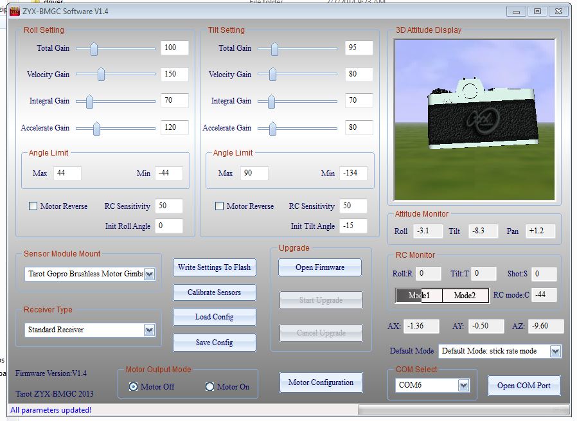The image size is (577, 421).
Task: Open the Motor Configuration dialog
Action: click(x=321, y=382)
